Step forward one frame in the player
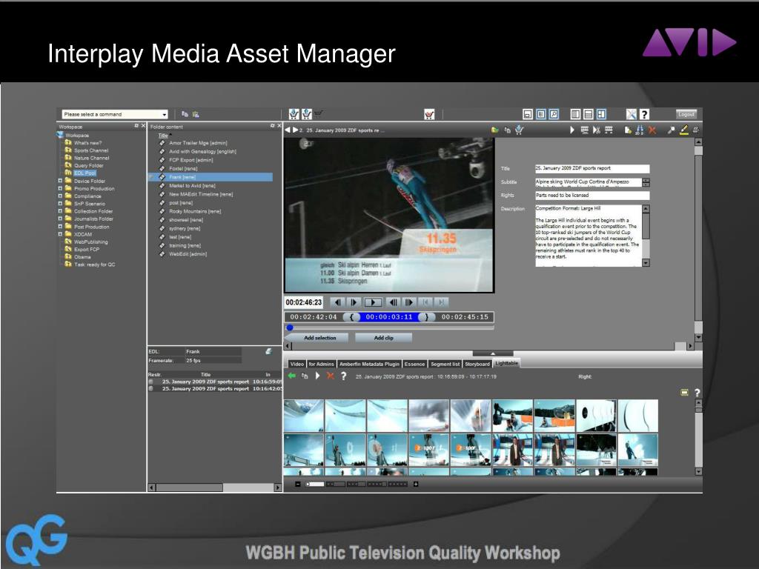 pyautogui.click(x=354, y=302)
